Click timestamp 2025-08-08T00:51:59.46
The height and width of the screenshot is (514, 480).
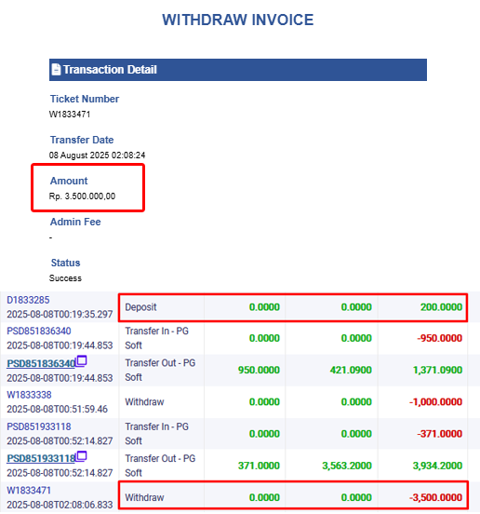(x=58, y=409)
